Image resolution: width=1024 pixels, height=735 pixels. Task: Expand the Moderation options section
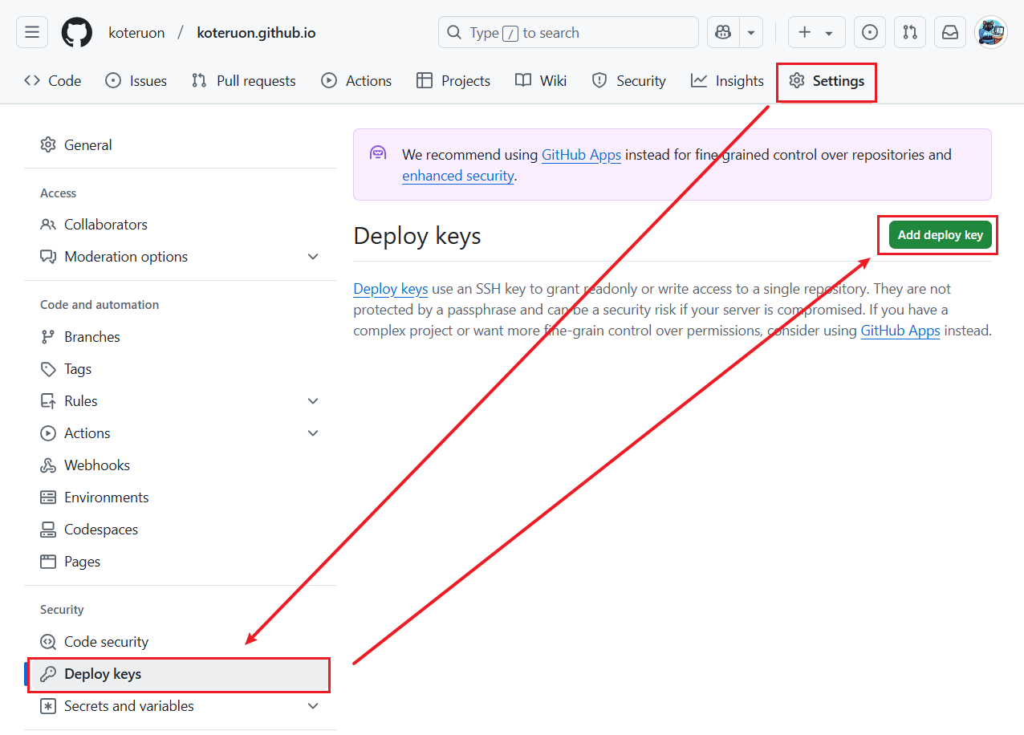point(313,256)
